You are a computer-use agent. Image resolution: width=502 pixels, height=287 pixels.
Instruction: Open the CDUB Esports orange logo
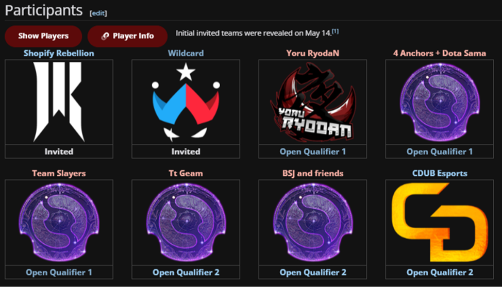pos(440,223)
